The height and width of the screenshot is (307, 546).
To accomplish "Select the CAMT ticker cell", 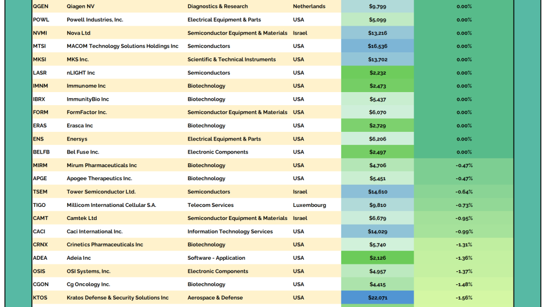I will 40,218.
